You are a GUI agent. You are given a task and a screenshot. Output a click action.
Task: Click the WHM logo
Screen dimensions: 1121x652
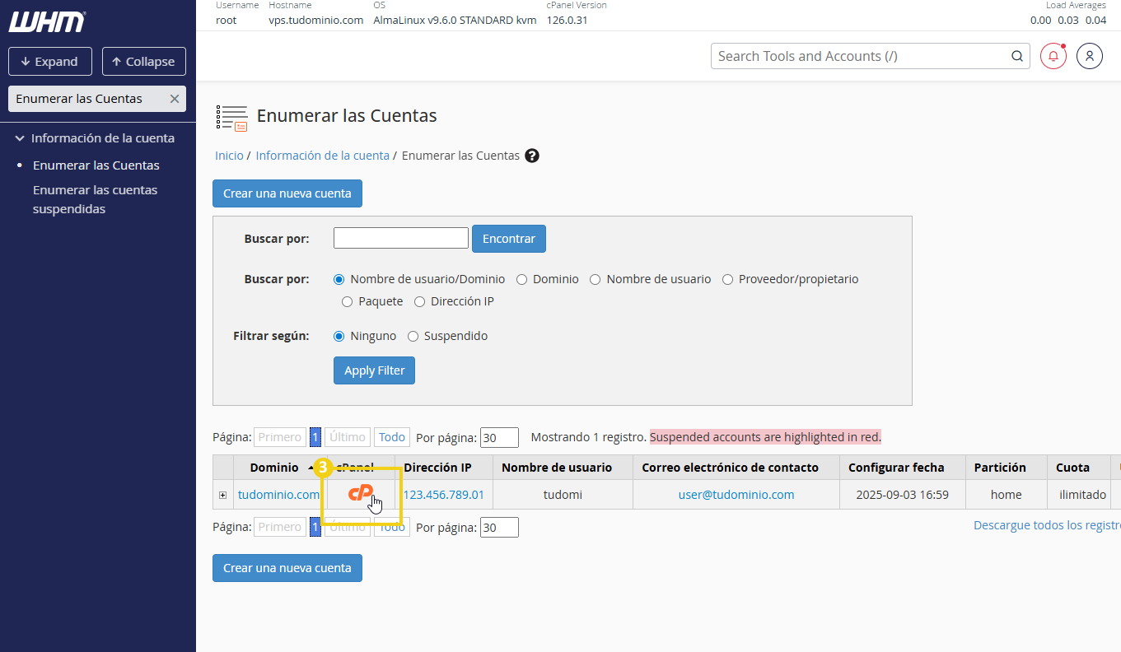click(47, 22)
